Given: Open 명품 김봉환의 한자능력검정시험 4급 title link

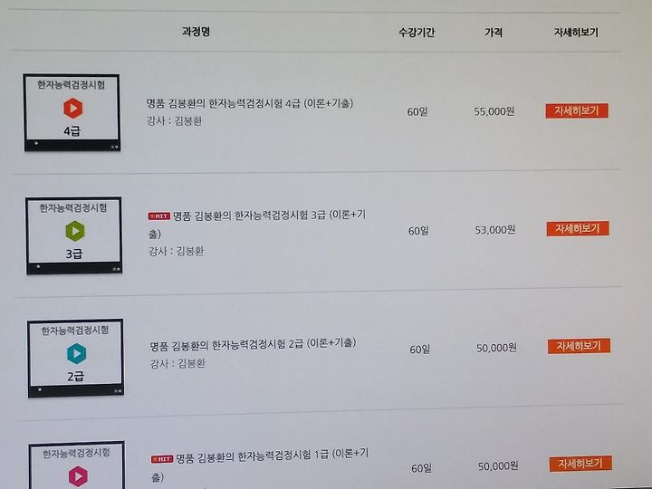Looking at the screenshot, I should click(x=250, y=103).
